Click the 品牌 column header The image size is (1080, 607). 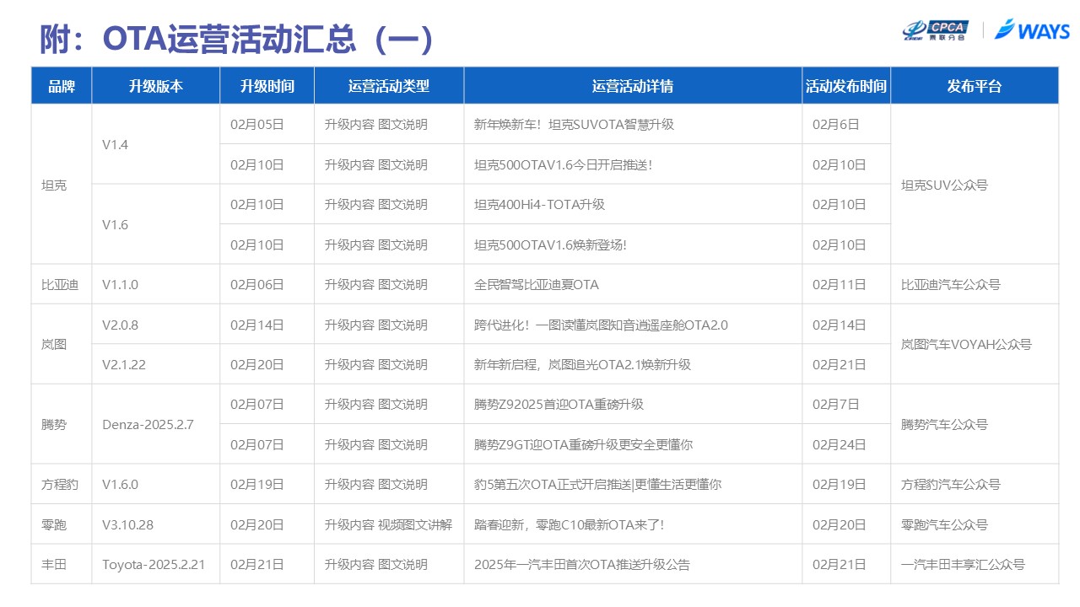click(x=62, y=86)
